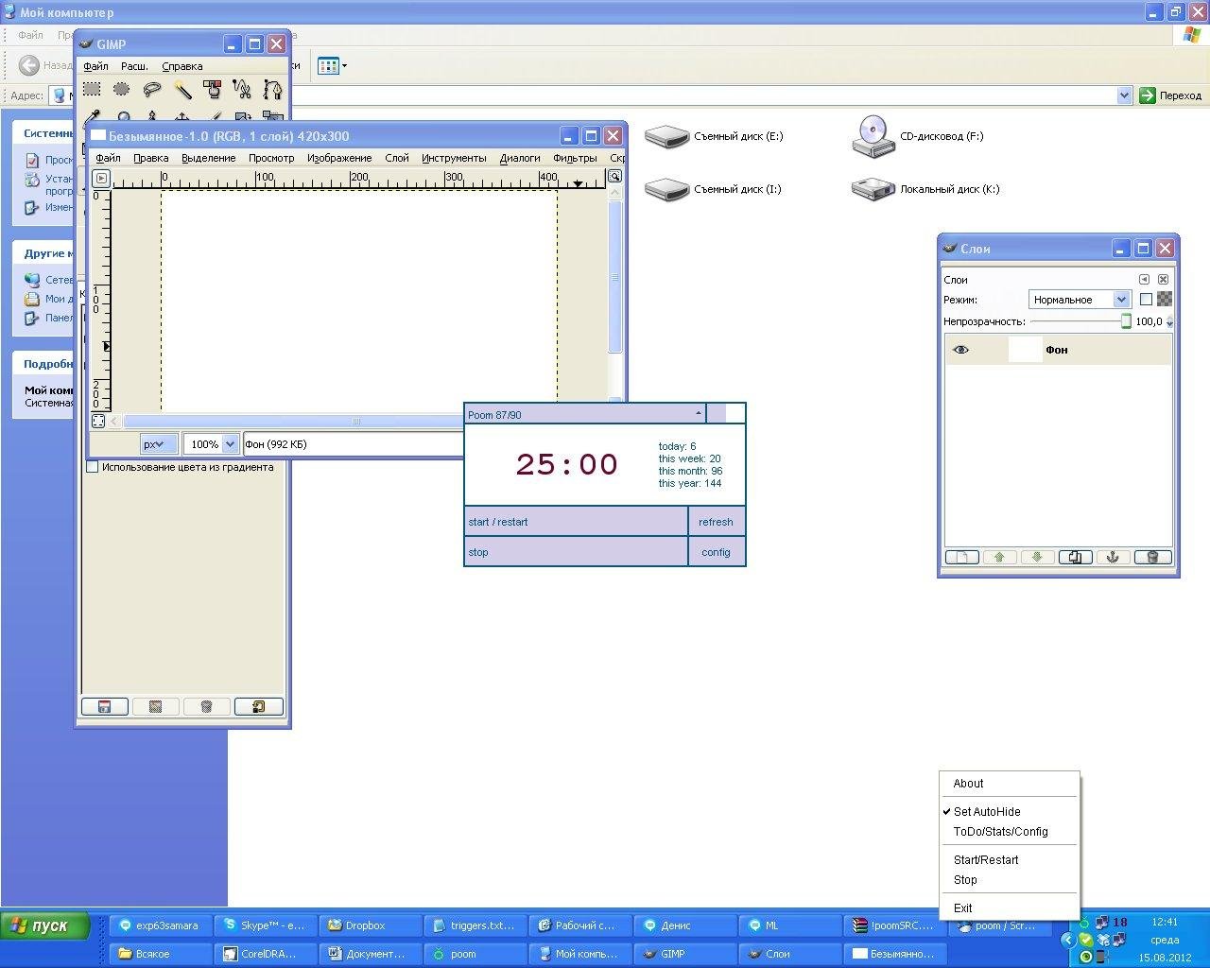The width and height of the screenshot is (1210, 968).
Task: Open the px units dropdown in status bar
Action: click(x=158, y=444)
